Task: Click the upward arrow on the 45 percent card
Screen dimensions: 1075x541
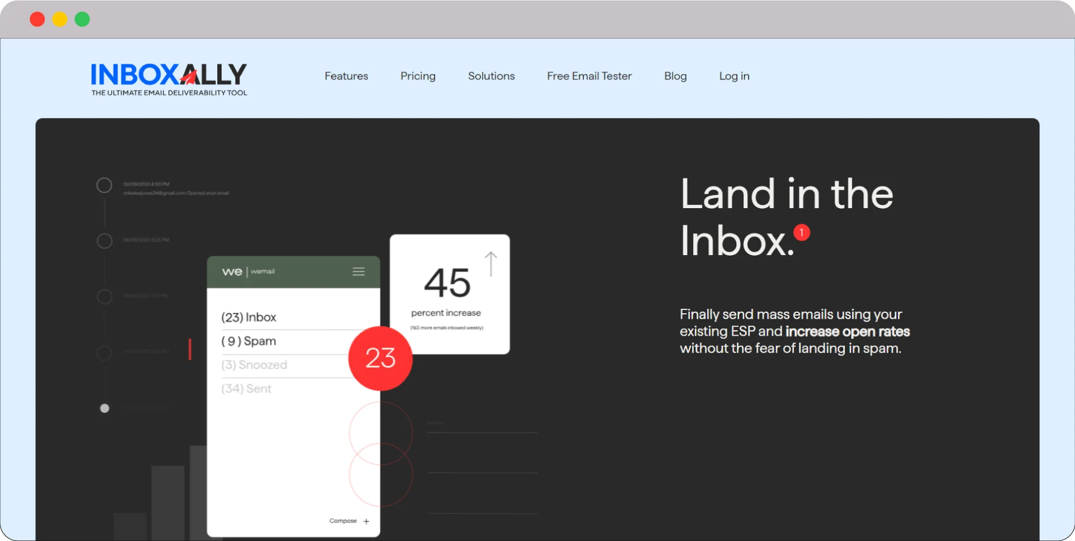Action: pos(491,263)
